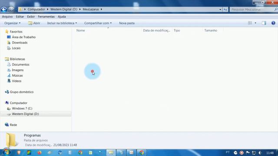This screenshot has height=156, width=278.
Task: Open the Windows Start menu
Action: click(7, 152)
